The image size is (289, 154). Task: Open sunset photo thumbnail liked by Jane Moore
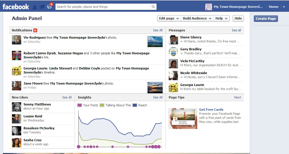tap(155, 87)
